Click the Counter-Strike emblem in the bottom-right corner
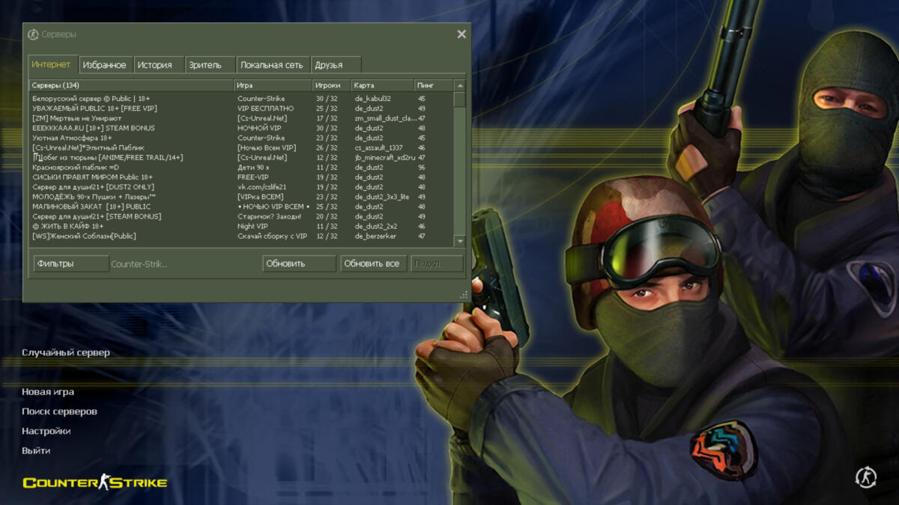The height and width of the screenshot is (505, 899). (x=866, y=477)
